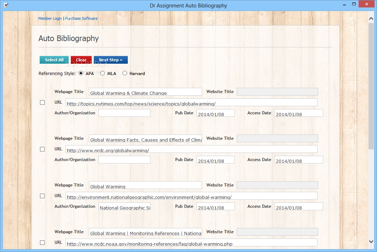The image size is (377, 252).
Task: Edit Pub Date of nytimes entry
Action: [x=216, y=113]
